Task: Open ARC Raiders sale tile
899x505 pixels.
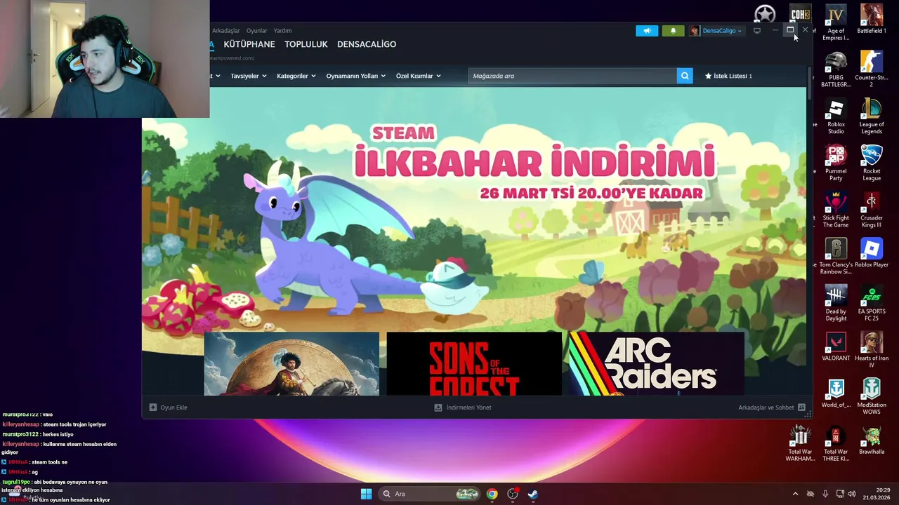Action: (x=657, y=364)
